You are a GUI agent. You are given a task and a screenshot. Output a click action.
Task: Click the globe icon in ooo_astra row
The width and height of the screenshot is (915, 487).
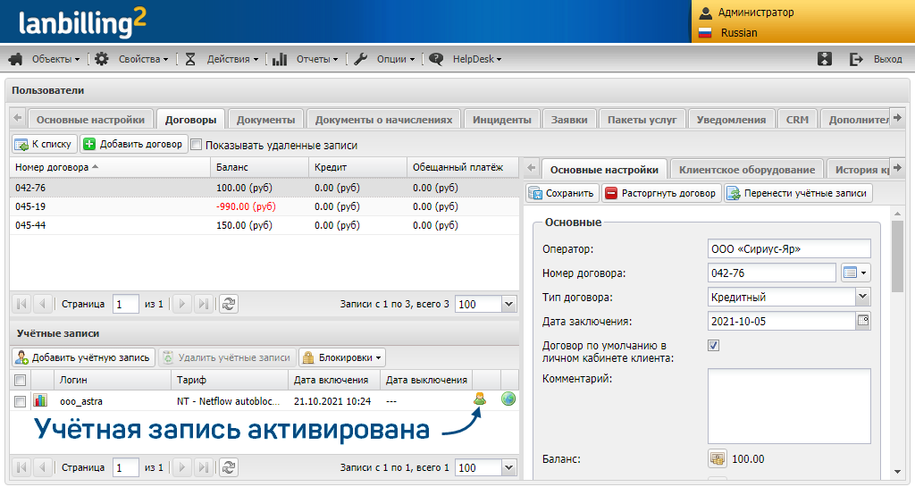508,399
